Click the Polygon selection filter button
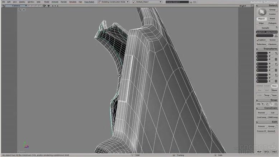This screenshot has height=157, width=279. pyautogui.click(x=272, y=23)
